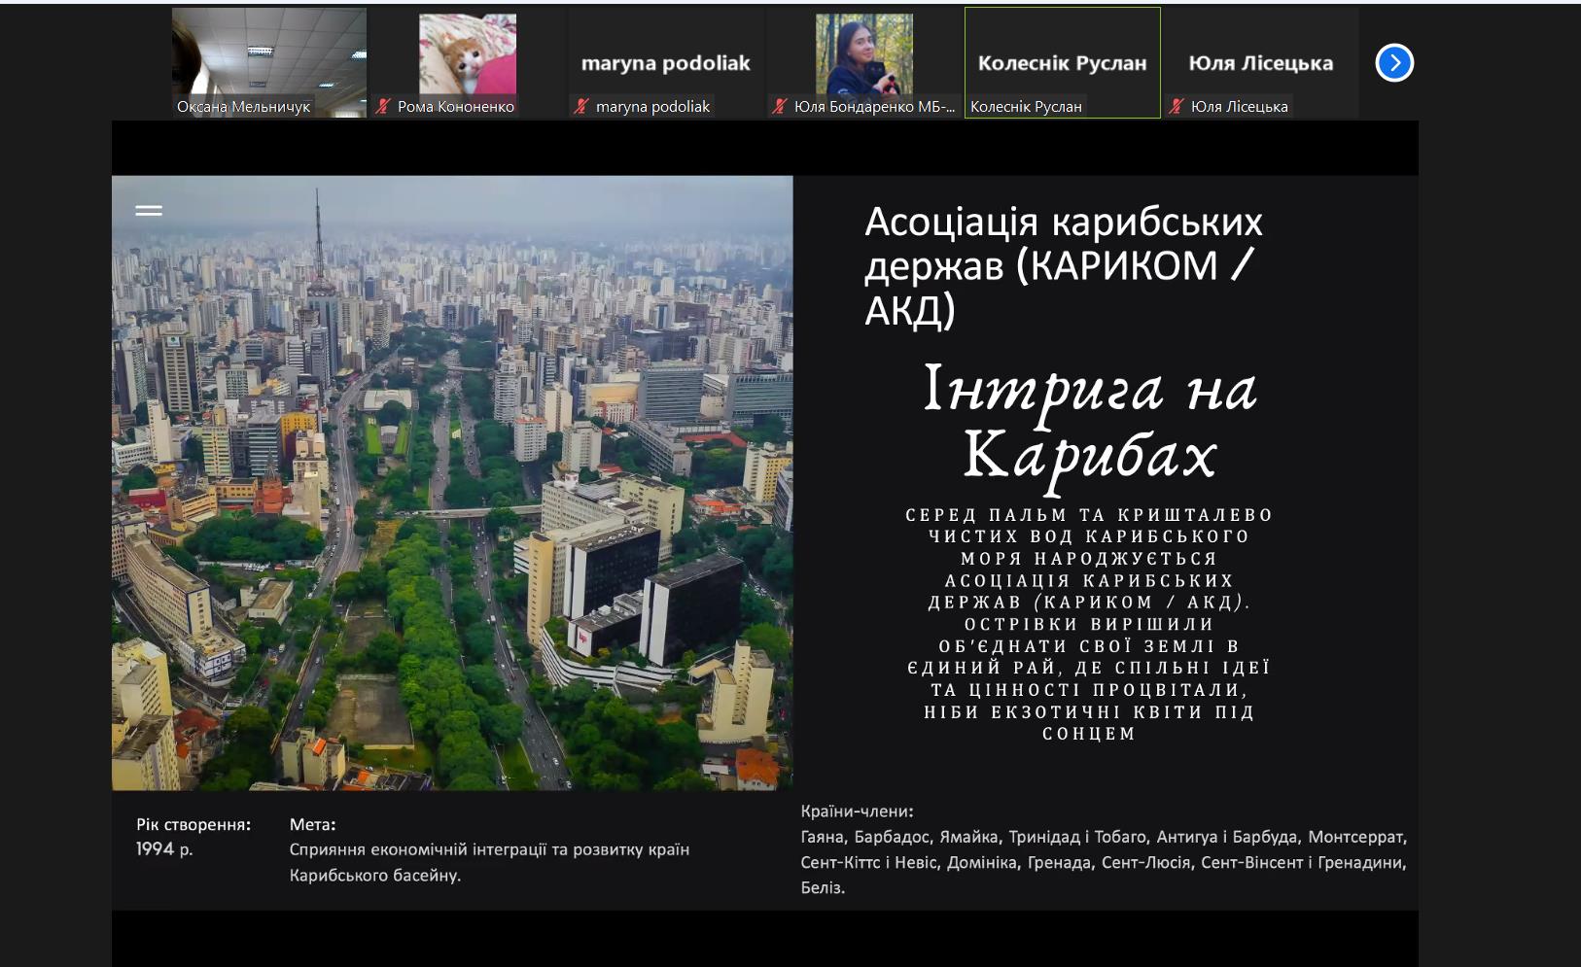
Task: Click the Рік створення label
Action: pyautogui.click(x=193, y=825)
